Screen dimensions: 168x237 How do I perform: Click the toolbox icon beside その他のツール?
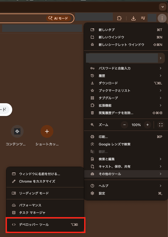(92, 174)
